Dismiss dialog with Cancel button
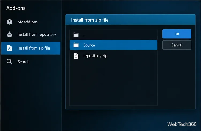 [177, 45]
